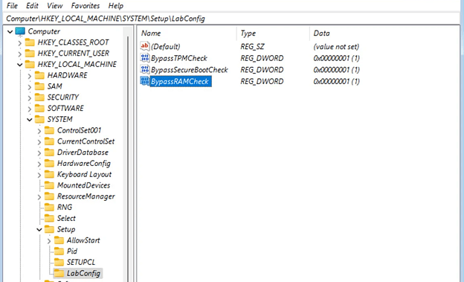
Task: Select the ResourceManager tree label
Action: (x=86, y=196)
